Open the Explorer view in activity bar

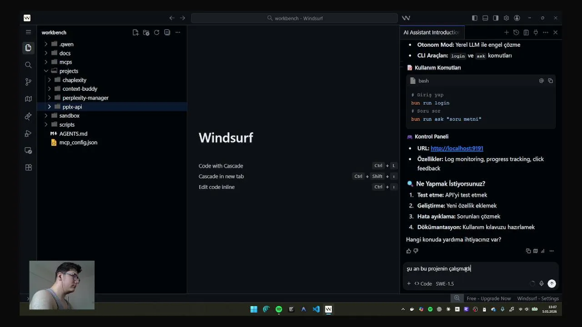point(28,48)
